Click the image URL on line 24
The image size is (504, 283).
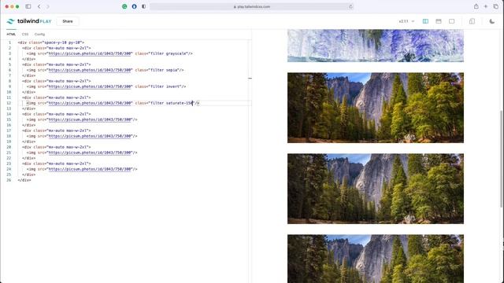point(90,169)
